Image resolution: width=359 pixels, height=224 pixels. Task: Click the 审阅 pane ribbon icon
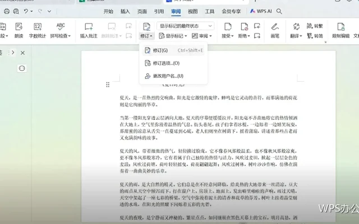tap(195, 36)
